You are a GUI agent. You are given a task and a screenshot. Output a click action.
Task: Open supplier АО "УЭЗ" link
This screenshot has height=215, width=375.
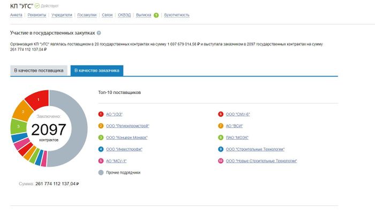pyautogui.click(x=114, y=114)
